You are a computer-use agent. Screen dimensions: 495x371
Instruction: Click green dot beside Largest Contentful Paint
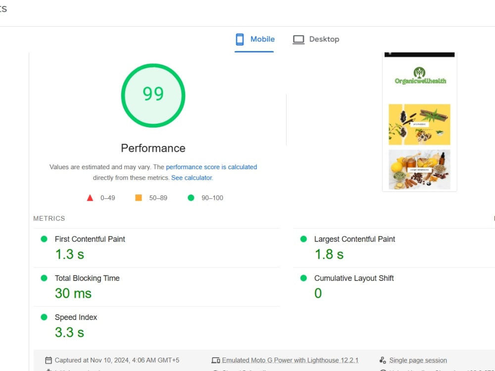coord(303,239)
